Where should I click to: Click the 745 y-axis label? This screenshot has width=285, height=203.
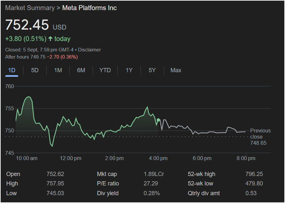(9, 153)
